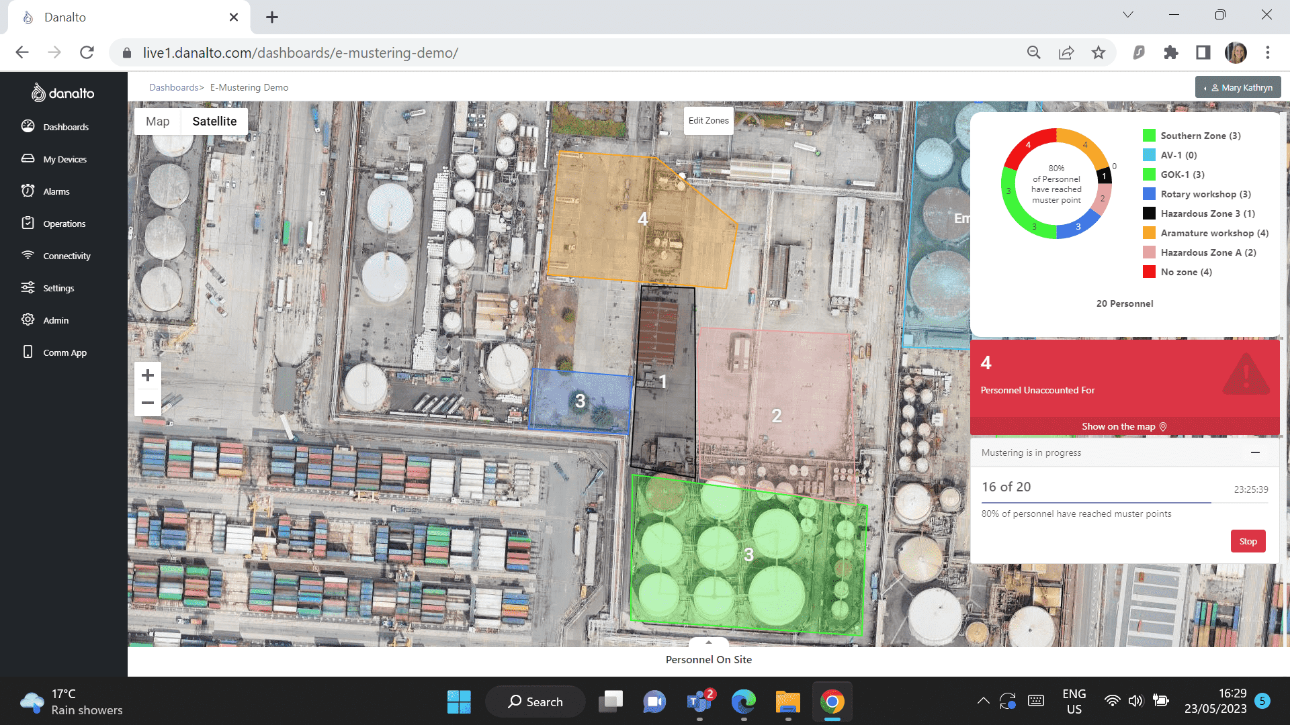This screenshot has height=725, width=1290.
Task: Select Hazardous Zone 3 (1) legend entry
Action: coord(1199,213)
